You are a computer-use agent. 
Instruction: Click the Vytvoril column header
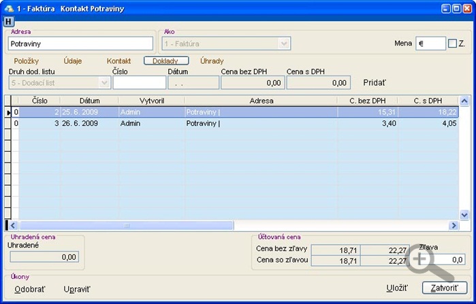[x=151, y=101]
